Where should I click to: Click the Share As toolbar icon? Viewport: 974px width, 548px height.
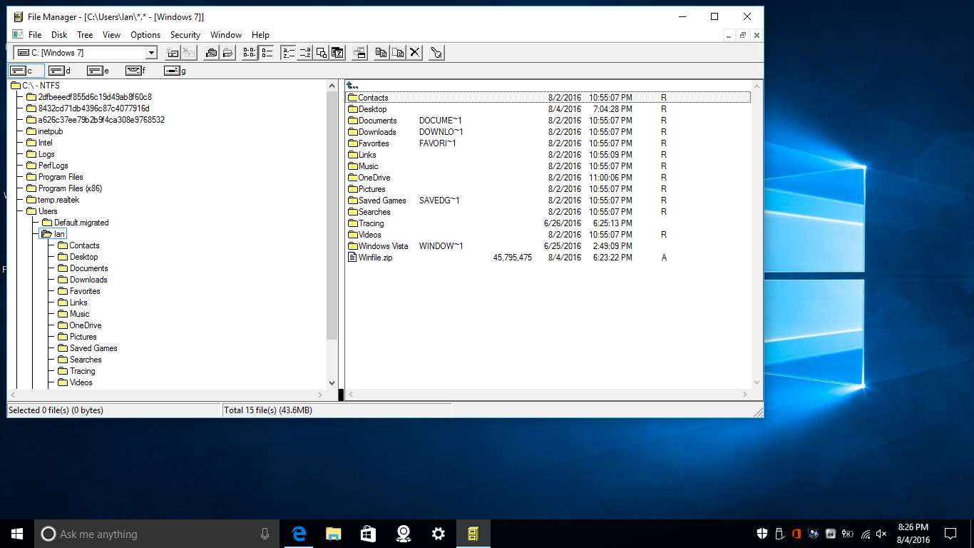212,52
